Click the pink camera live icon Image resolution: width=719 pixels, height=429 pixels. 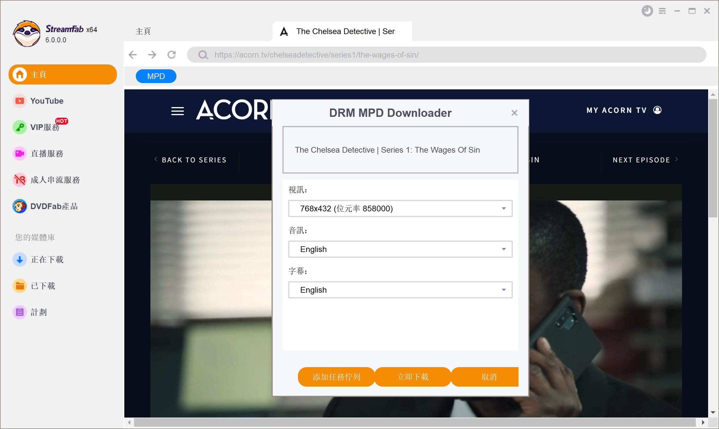point(20,154)
